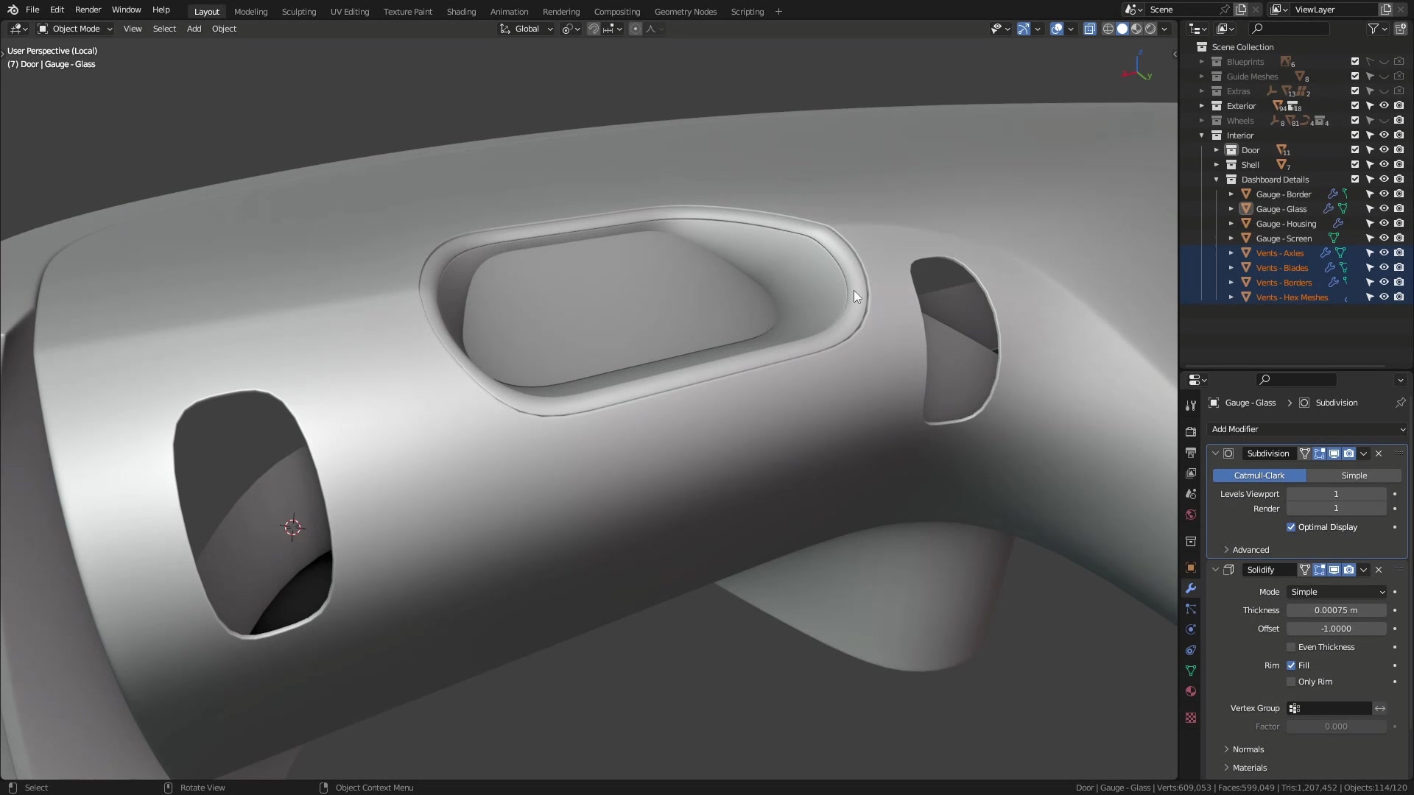The height and width of the screenshot is (795, 1414).
Task: Open the Add Modifier dropdown
Action: point(1307,429)
